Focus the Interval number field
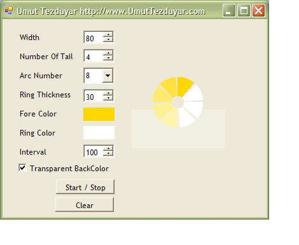Screen dimensions: 299x245 94,151
